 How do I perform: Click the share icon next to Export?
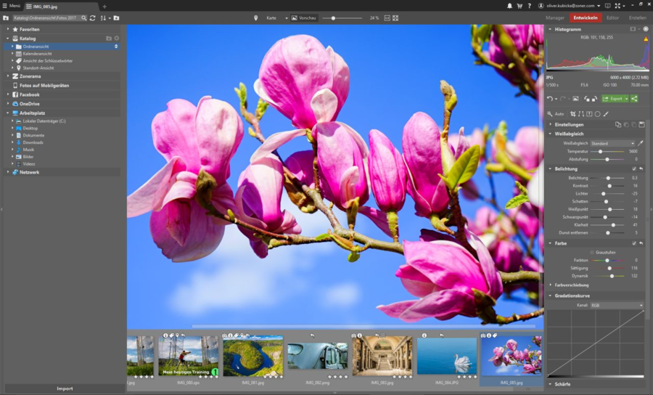point(635,99)
